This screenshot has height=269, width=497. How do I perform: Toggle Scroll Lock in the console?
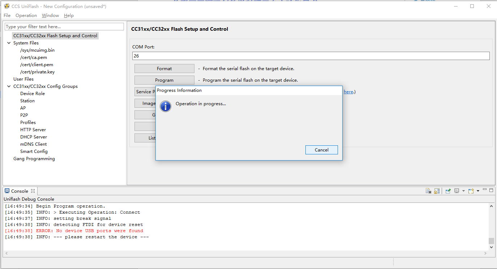[x=437, y=191]
